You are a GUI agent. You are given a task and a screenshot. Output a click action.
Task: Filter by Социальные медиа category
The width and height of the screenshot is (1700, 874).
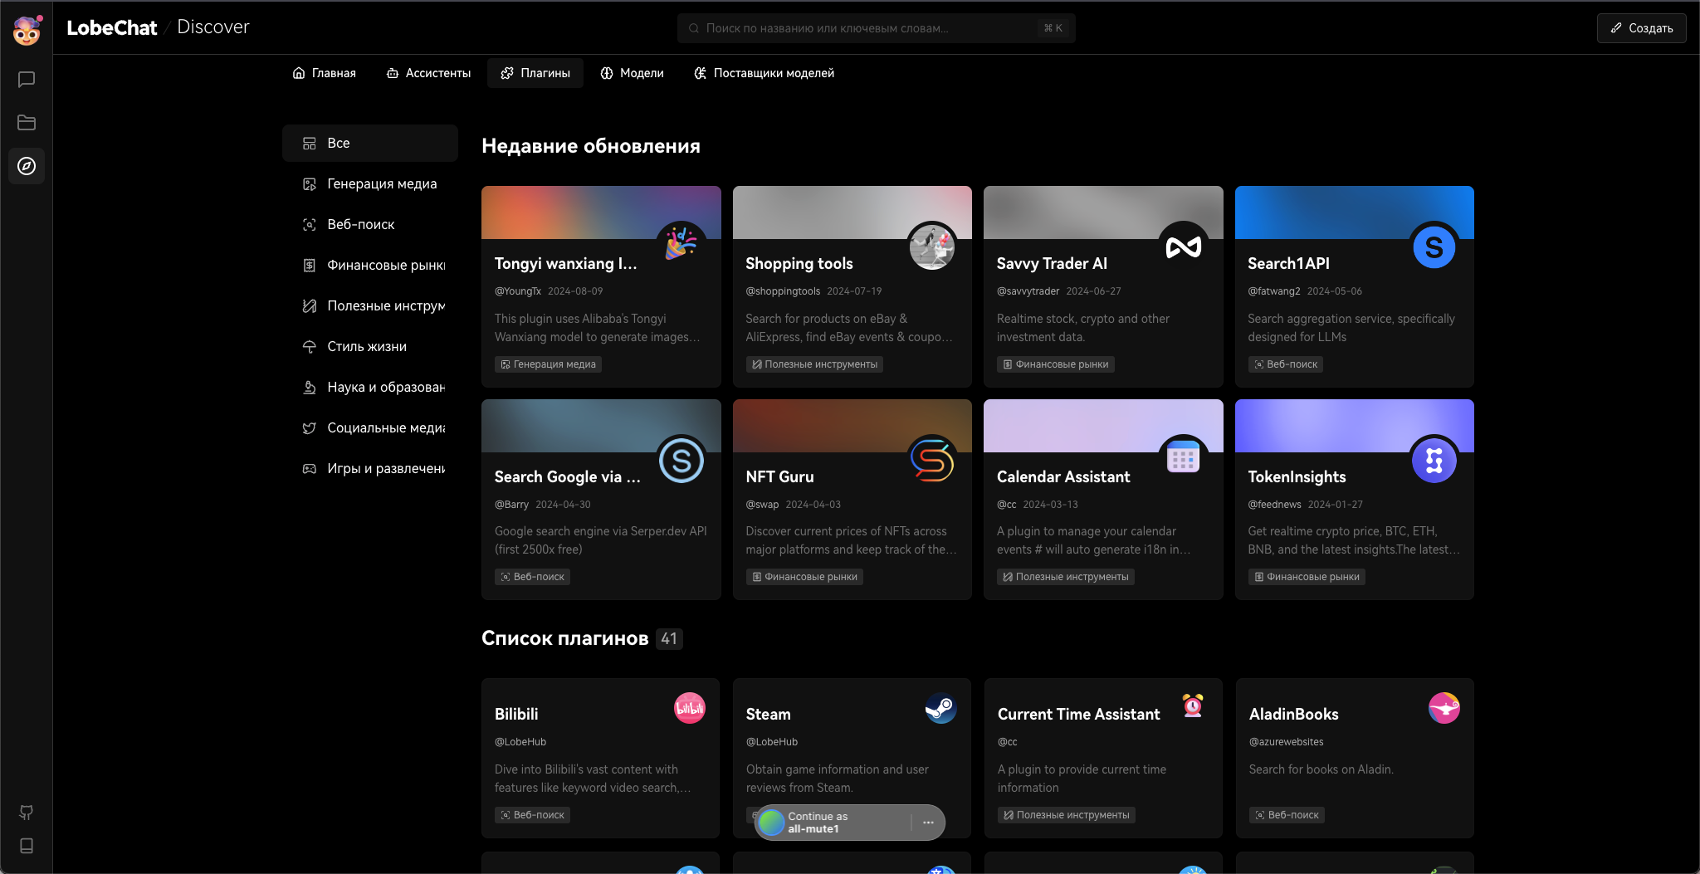pyautogui.click(x=370, y=427)
